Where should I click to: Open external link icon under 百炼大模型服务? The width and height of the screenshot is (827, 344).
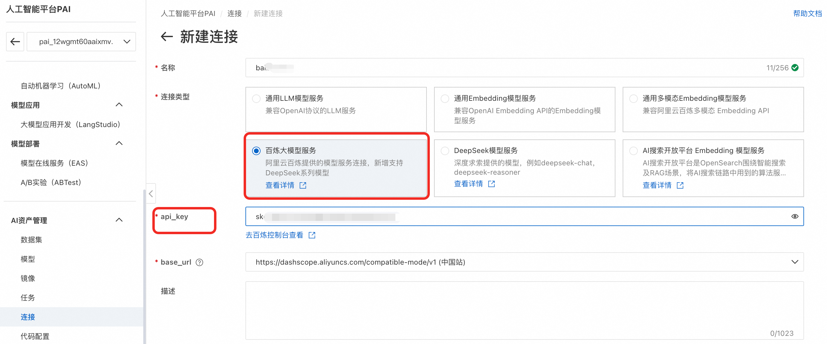[303, 185]
